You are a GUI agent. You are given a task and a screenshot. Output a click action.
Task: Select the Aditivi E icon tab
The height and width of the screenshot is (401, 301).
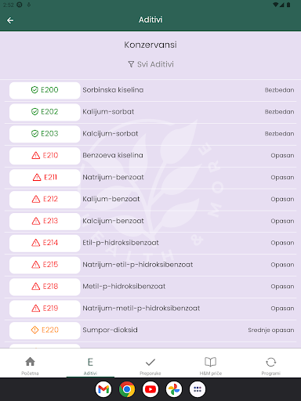pyautogui.click(x=90, y=366)
